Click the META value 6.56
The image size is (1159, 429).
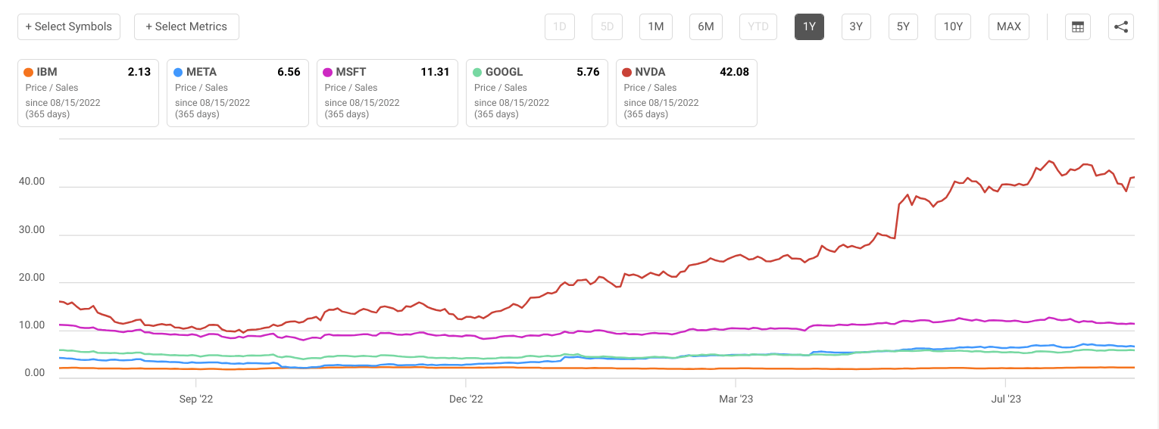(289, 73)
